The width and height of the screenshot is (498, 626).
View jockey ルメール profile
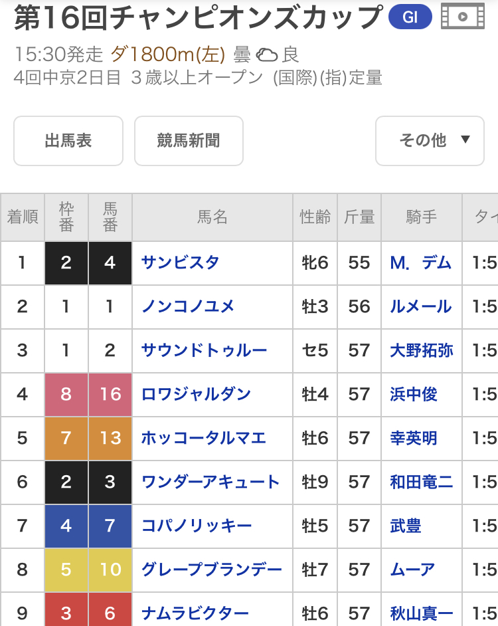(421, 306)
